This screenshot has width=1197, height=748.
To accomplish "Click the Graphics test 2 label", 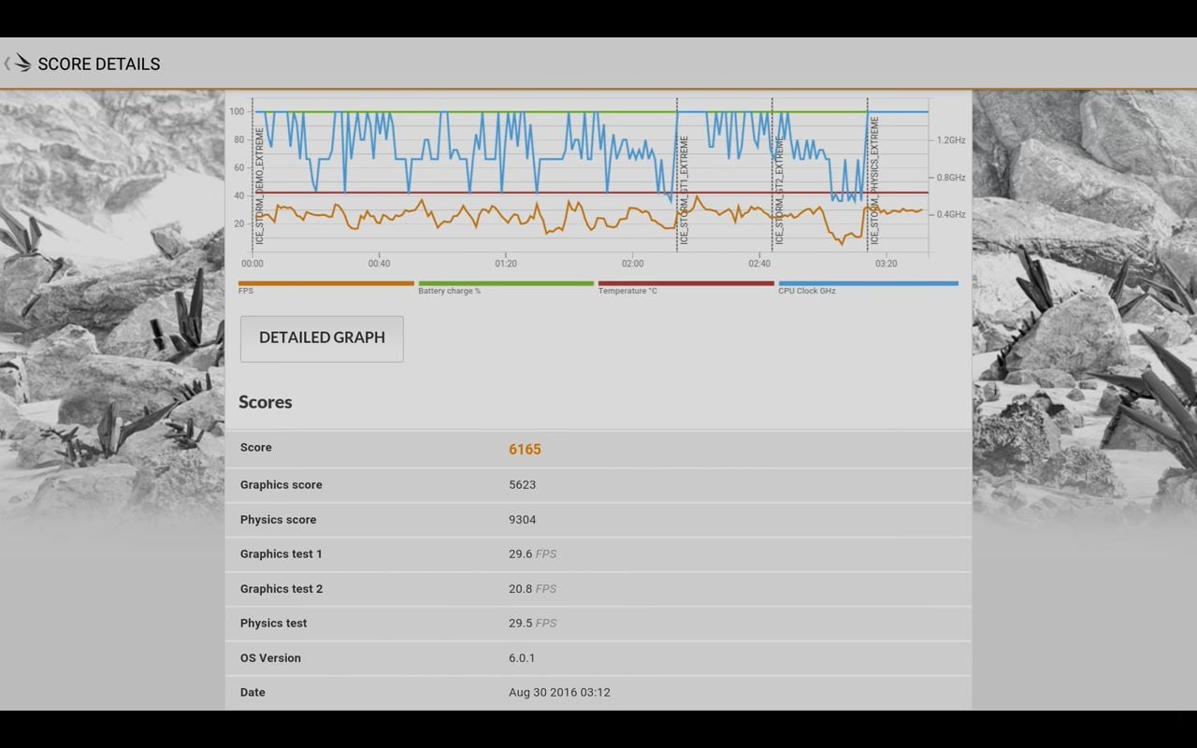I will click(x=281, y=588).
